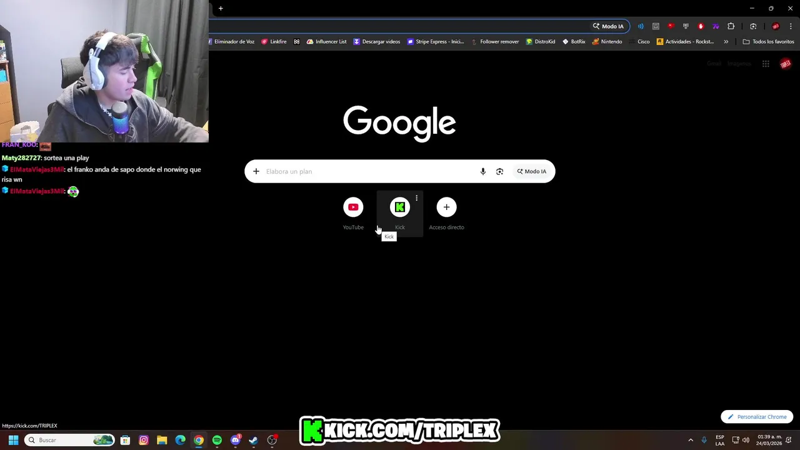The height and width of the screenshot is (450, 800).
Task: Open the Linkfire bookmark
Action: [x=274, y=42]
